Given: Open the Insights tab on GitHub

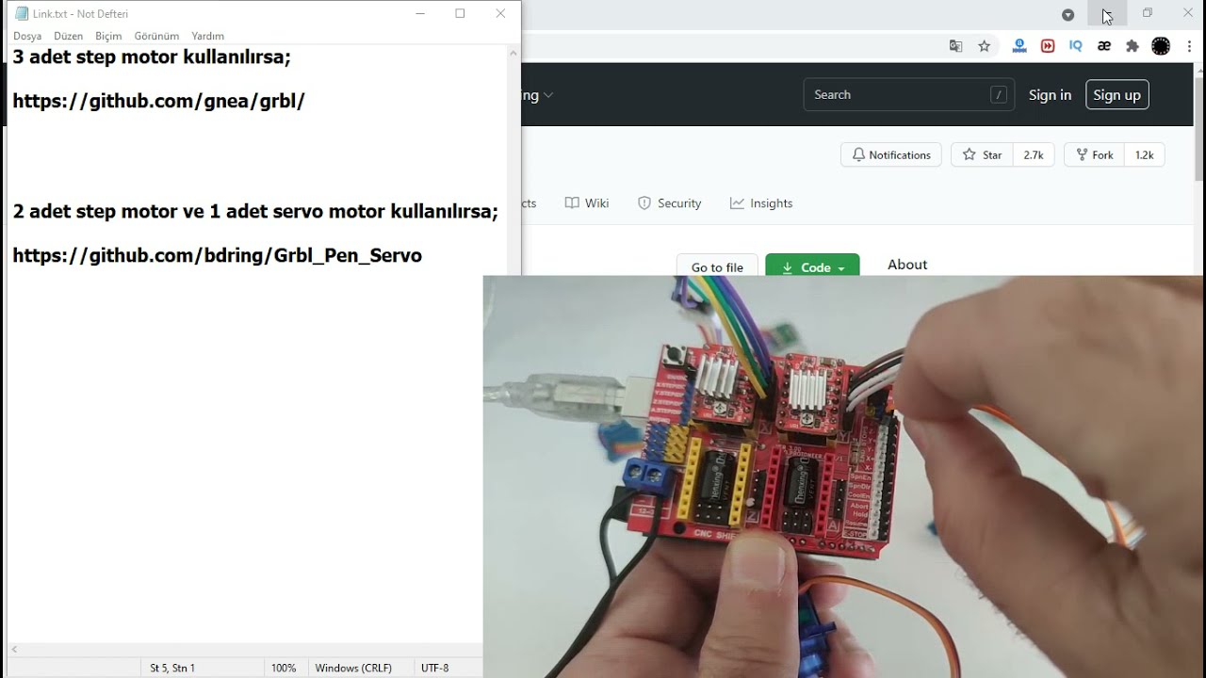Looking at the screenshot, I should (761, 203).
